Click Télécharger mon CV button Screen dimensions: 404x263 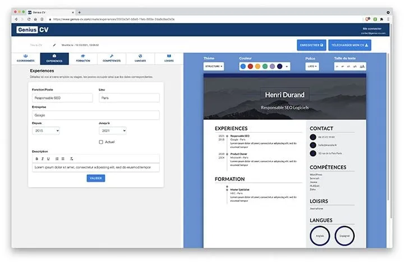click(350, 45)
